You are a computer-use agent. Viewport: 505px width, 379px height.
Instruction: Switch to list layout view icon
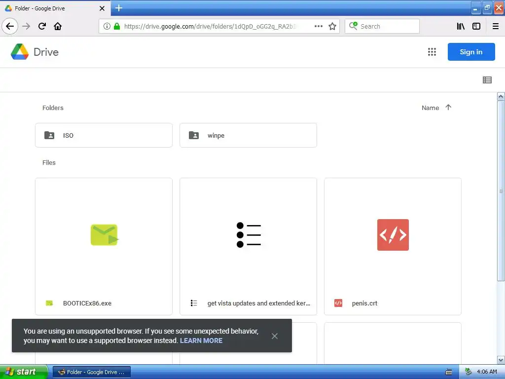[487, 80]
